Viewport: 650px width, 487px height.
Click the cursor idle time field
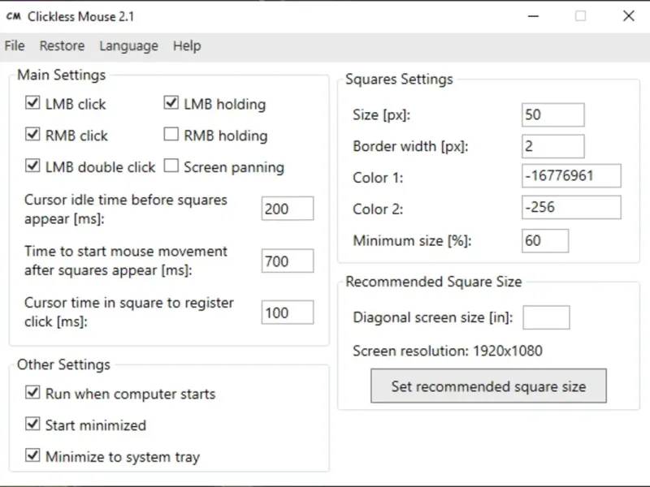pyautogui.click(x=288, y=209)
